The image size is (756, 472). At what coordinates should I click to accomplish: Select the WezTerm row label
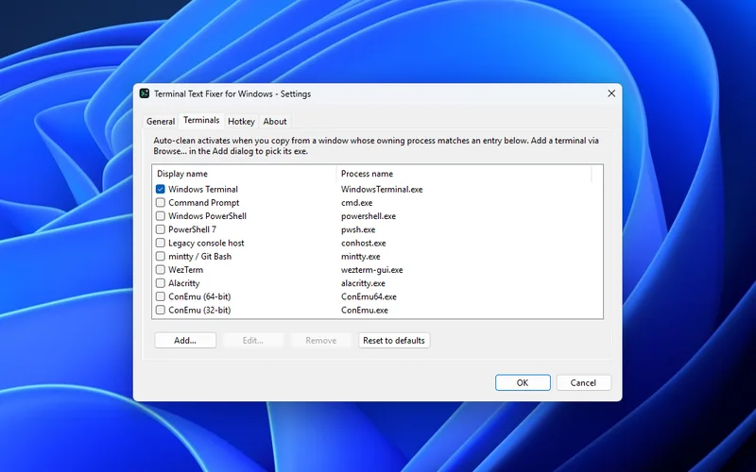(185, 270)
